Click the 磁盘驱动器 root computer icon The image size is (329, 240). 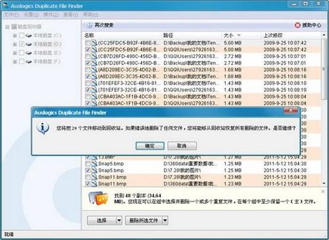(14, 27)
